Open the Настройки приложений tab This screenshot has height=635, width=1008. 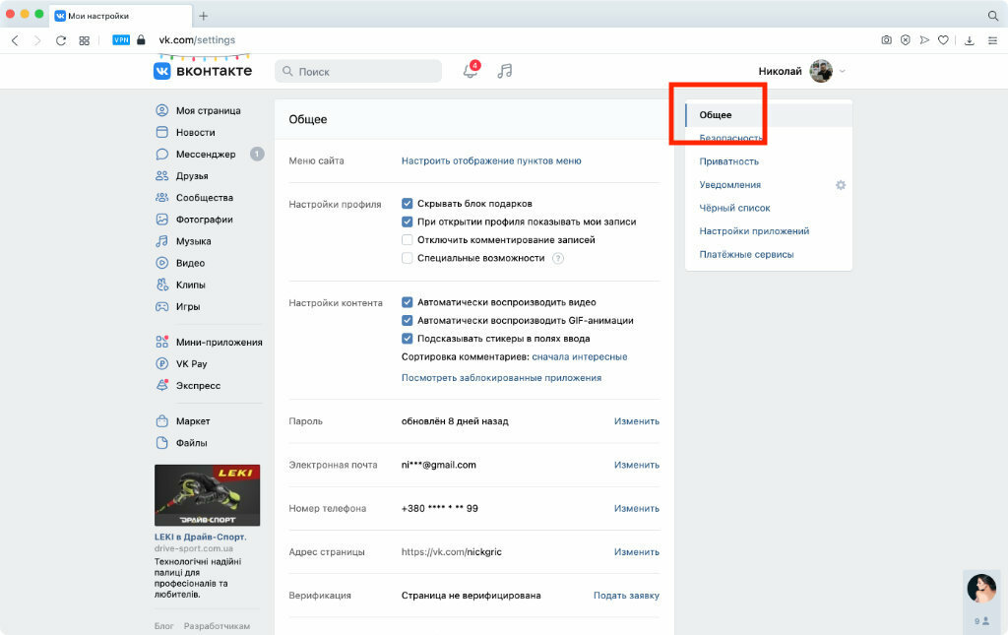click(754, 230)
